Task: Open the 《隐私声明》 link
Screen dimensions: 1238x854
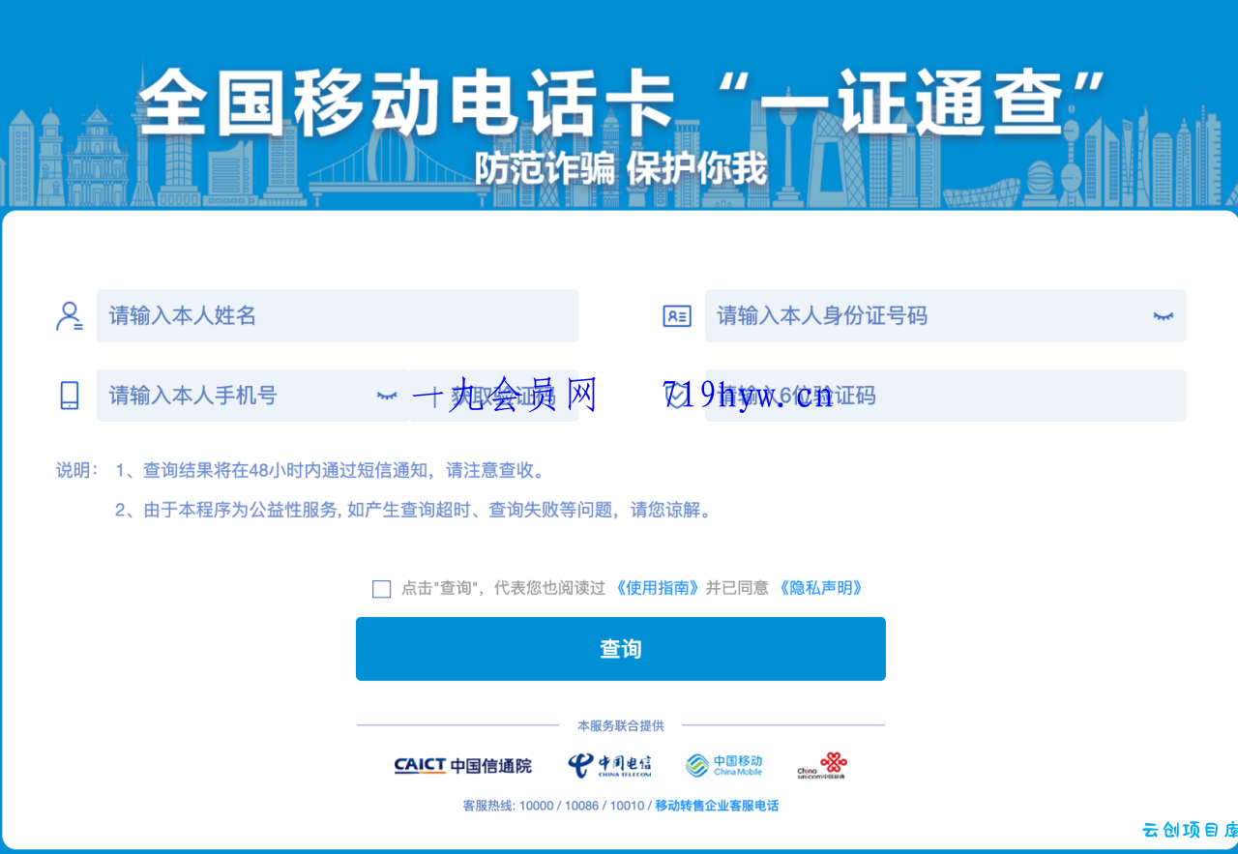Action: click(820, 588)
